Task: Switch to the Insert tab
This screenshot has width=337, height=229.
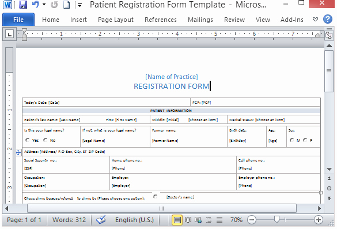Action: click(78, 20)
